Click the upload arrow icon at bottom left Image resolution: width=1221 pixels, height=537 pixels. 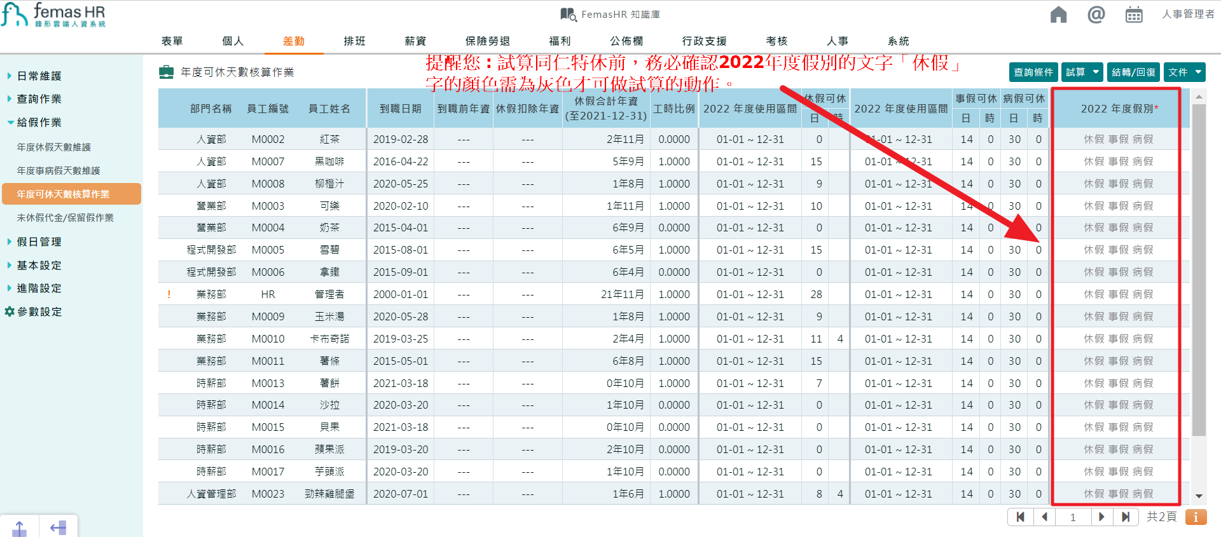(20, 527)
